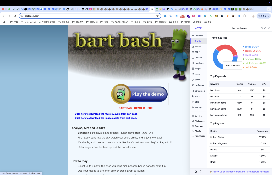The image size is (272, 175).
Task: Go forward in browser history
Action: (x=9, y=16)
